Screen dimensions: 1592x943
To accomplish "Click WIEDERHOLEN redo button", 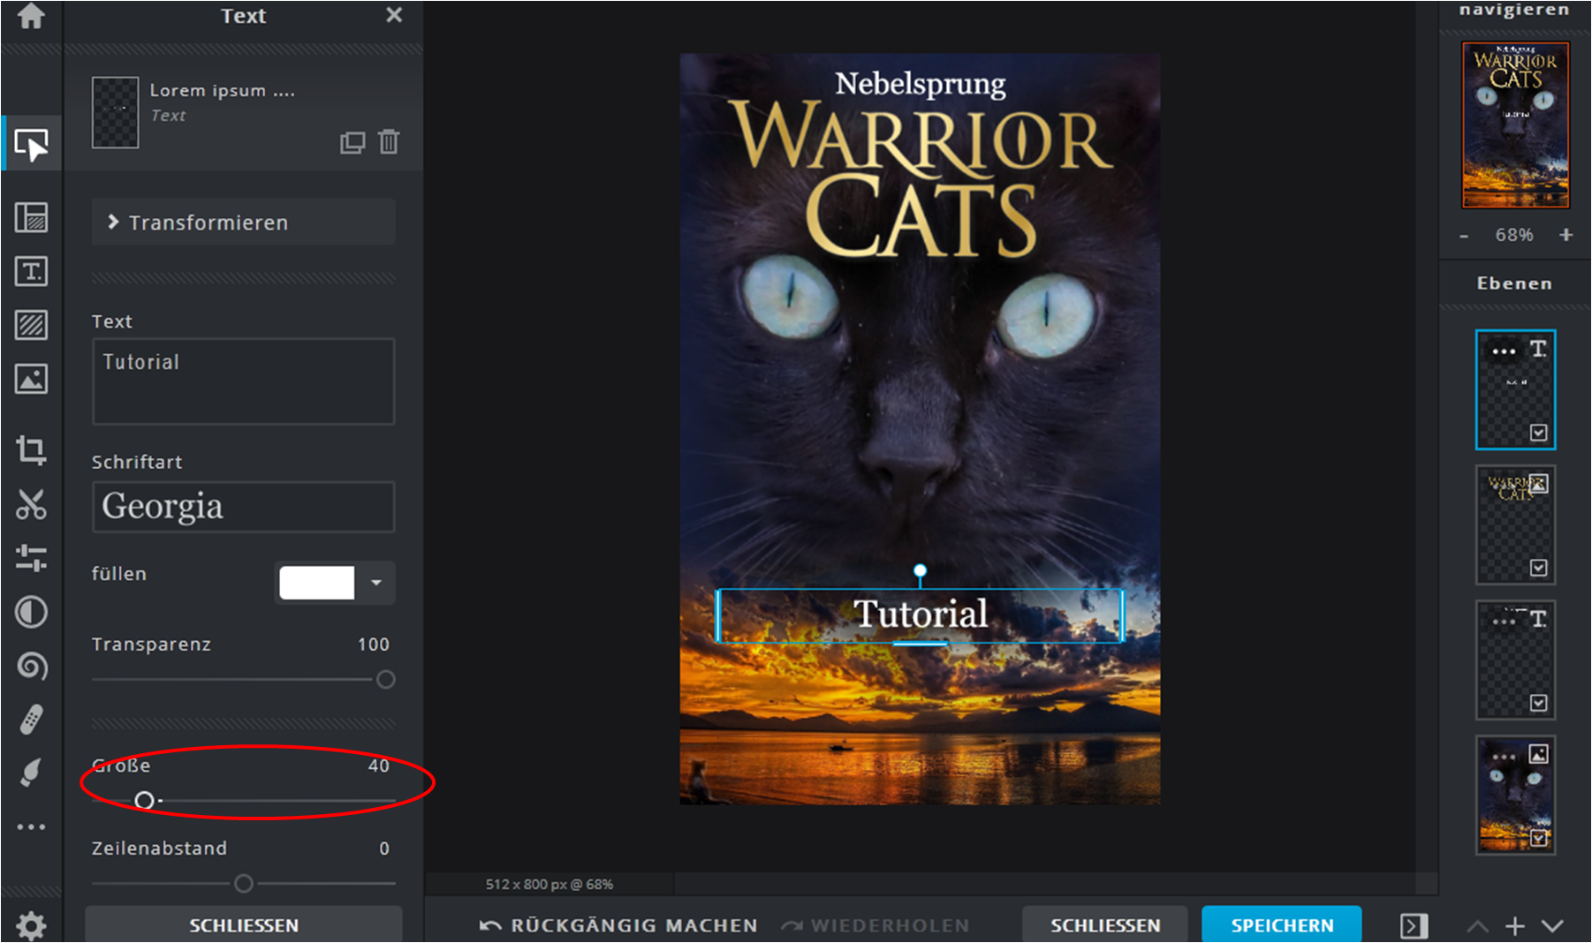I will coord(876,925).
